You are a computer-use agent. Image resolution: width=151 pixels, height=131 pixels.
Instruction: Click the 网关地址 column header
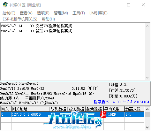pos(31,109)
